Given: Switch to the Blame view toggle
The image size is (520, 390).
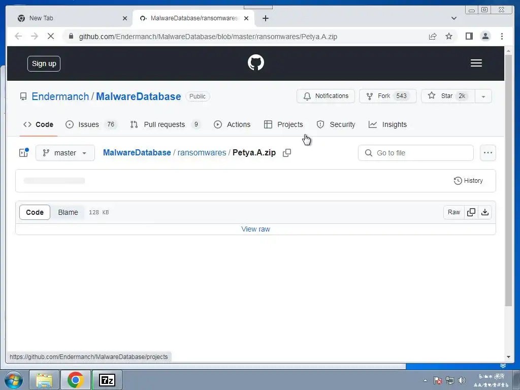Looking at the screenshot, I should click(68, 212).
